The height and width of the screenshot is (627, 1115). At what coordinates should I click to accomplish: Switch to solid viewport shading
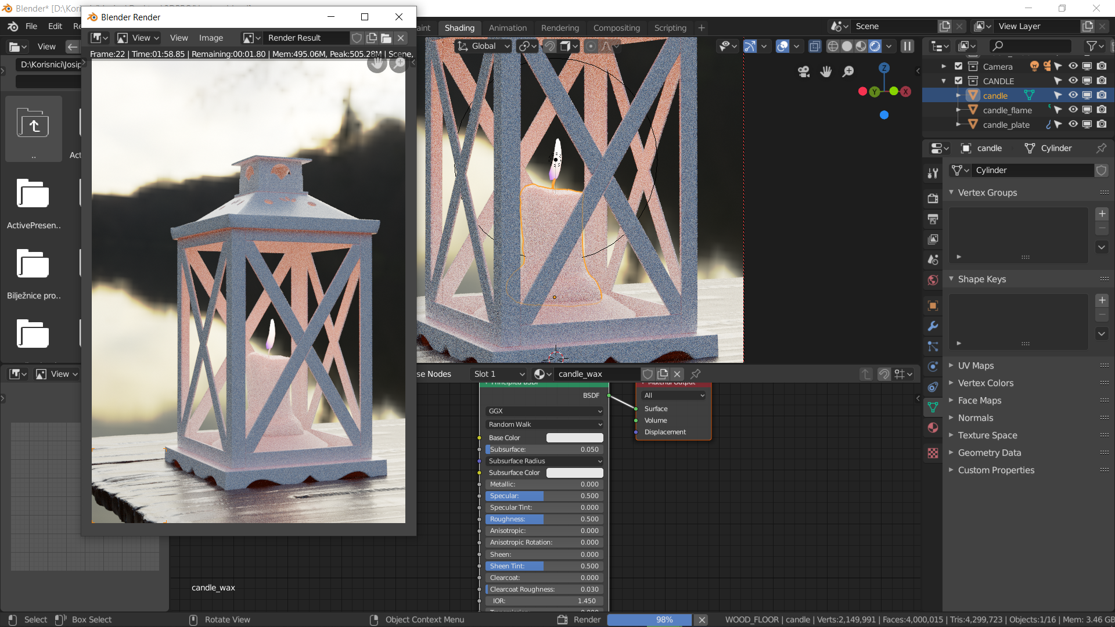pyautogui.click(x=847, y=46)
